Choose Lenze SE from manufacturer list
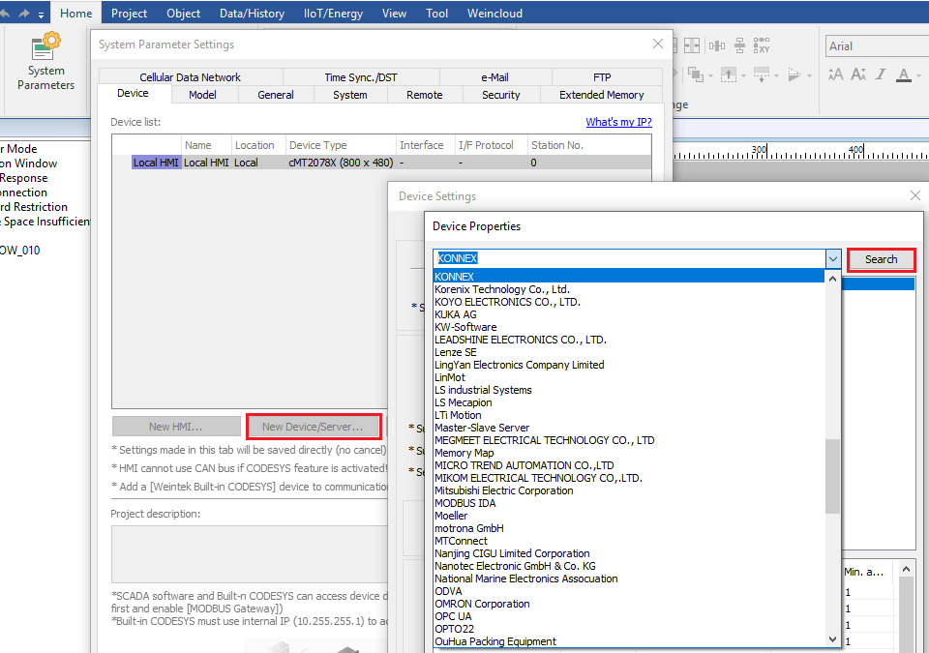This screenshot has width=929, height=653. tap(629, 352)
